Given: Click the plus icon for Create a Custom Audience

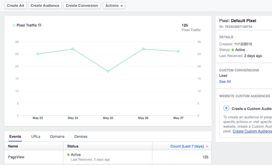Looking at the screenshot, I should [226, 108].
